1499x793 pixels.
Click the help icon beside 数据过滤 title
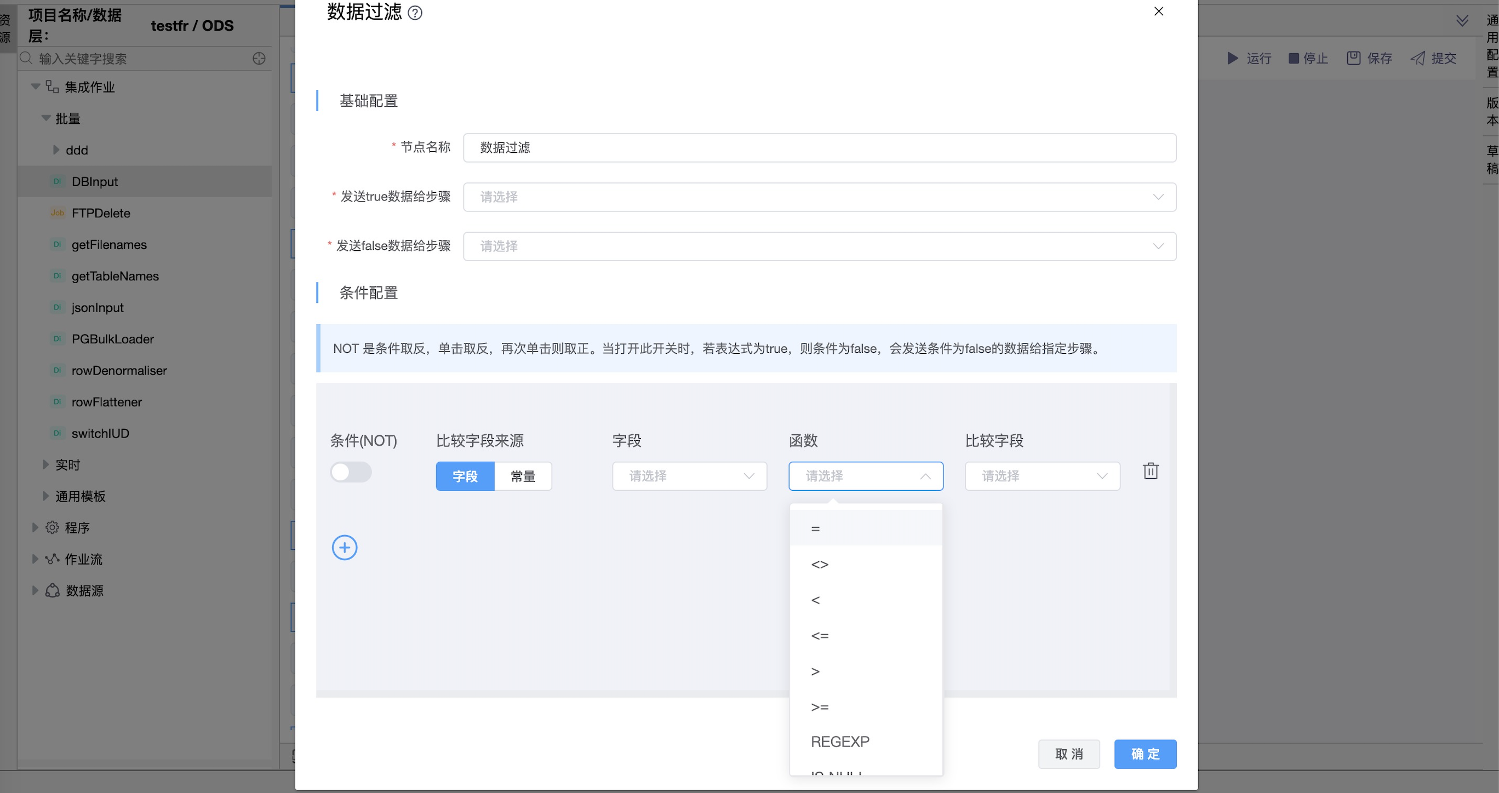tap(415, 13)
